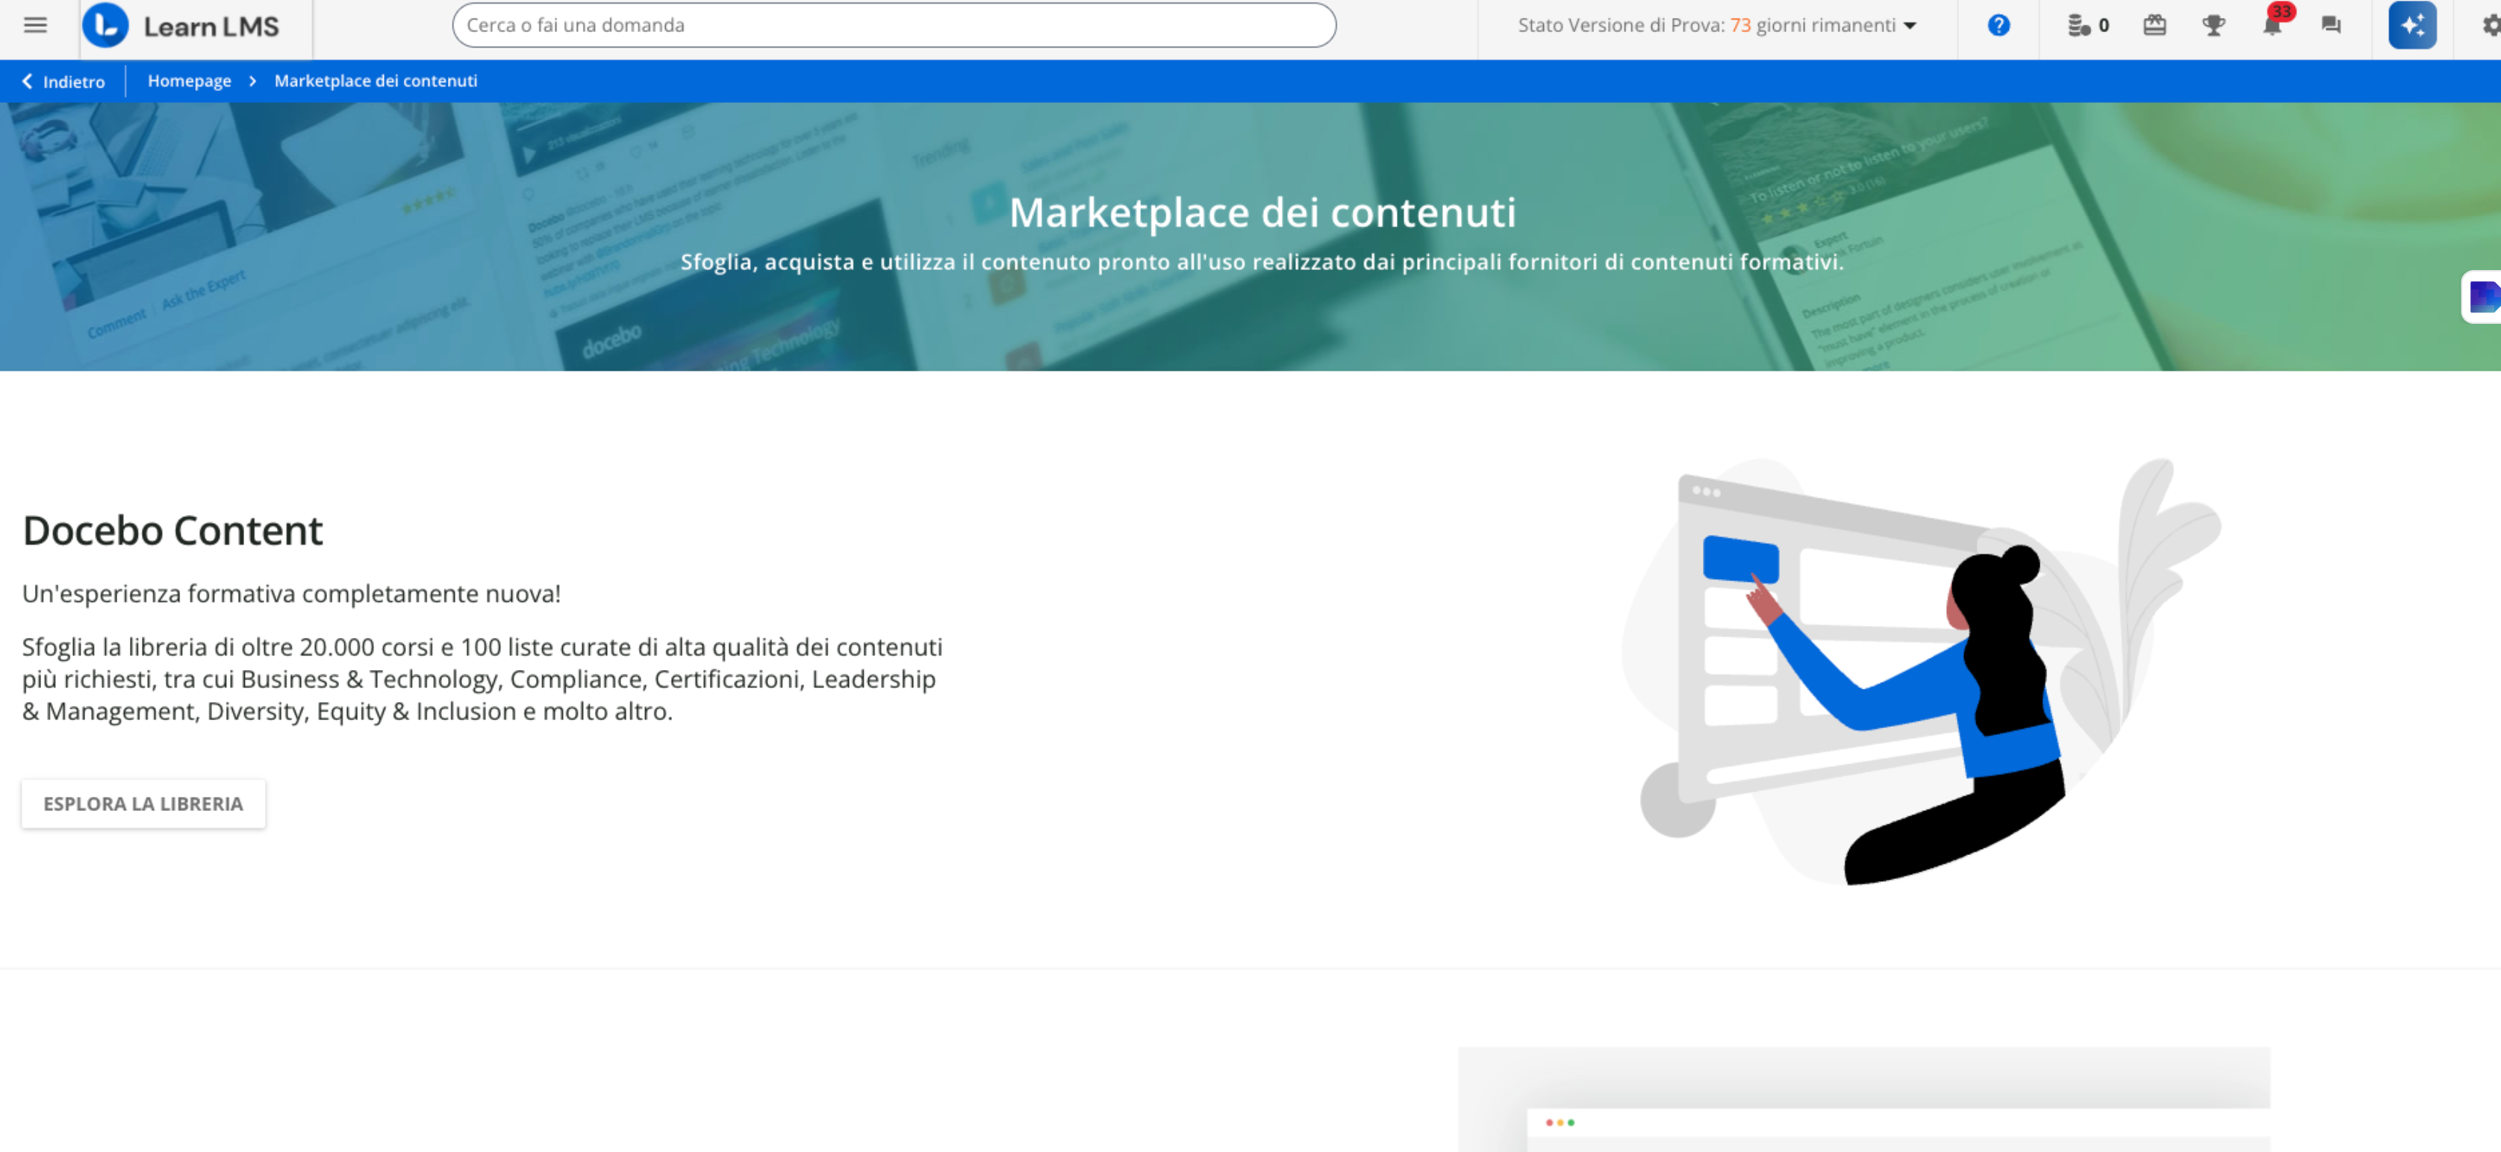Focus the 'Cerca o fai una domanda' search field

coord(893,25)
